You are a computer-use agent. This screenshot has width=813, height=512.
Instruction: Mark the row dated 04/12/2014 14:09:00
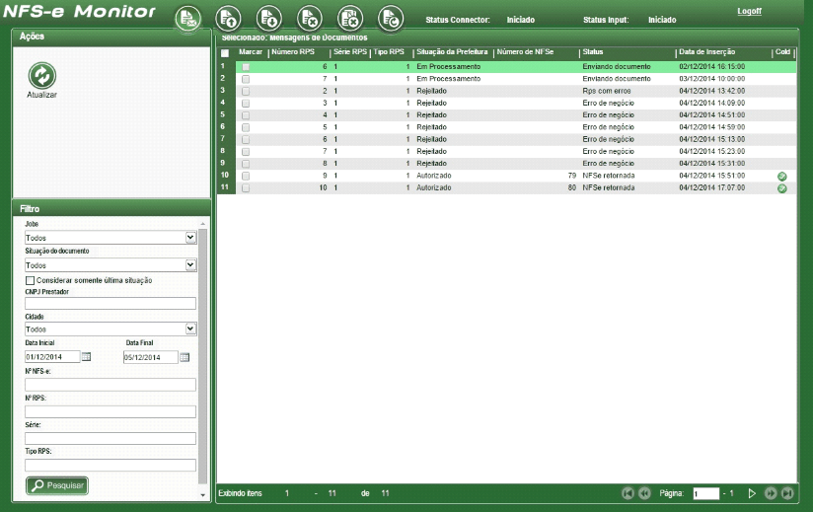click(x=246, y=104)
